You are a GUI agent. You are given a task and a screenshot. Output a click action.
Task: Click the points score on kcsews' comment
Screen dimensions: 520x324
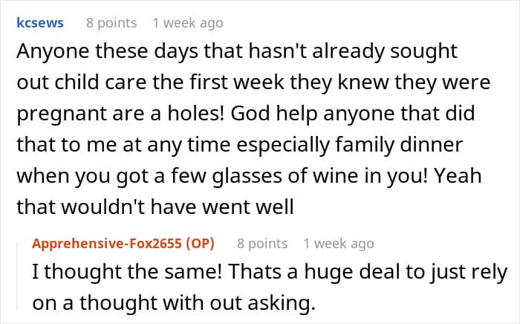(x=111, y=23)
